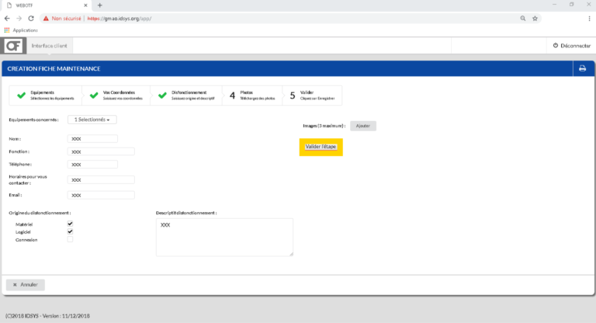The image size is (596, 323).
Task: Go to step 4 Photos
Action: 248,96
